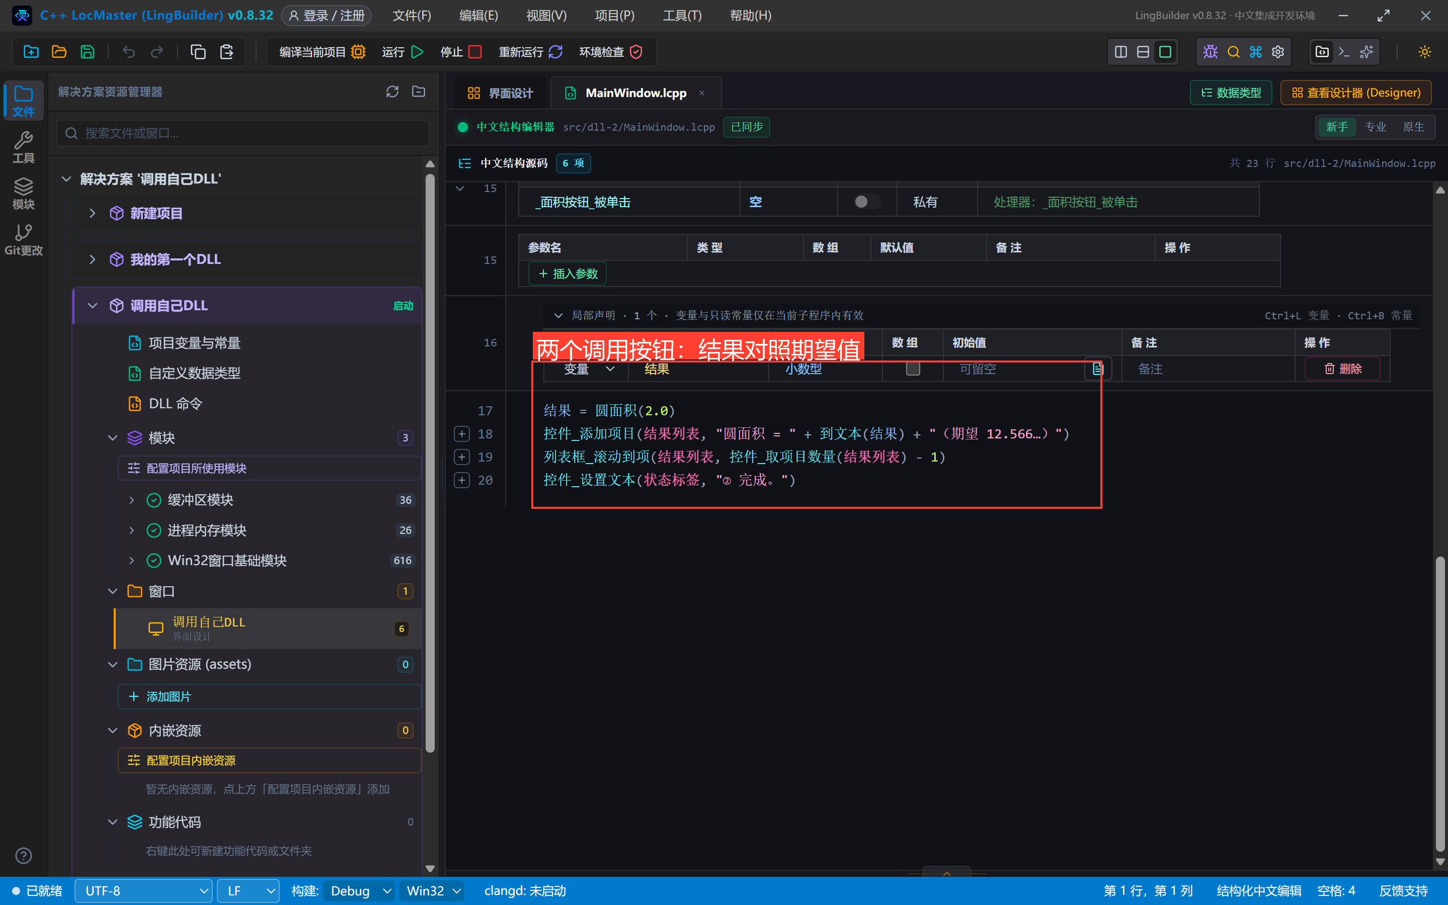Switch editor mode to 专业
This screenshot has width=1448, height=905.
point(1375,127)
